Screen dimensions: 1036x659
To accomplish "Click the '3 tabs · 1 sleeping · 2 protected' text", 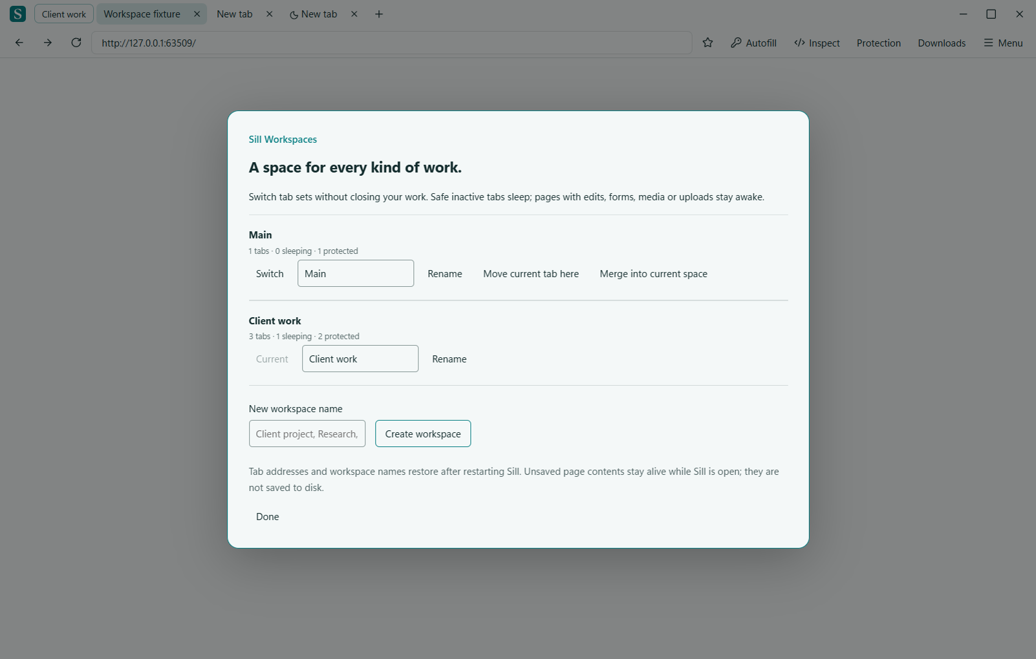I will [x=304, y=337].
